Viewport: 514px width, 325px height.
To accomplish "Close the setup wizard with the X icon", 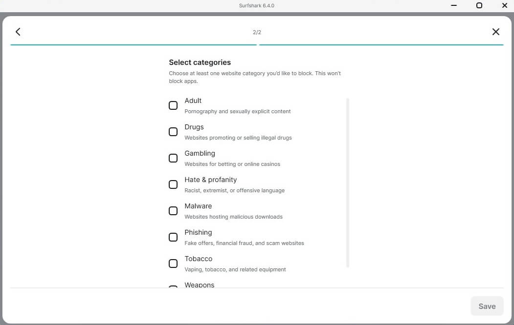I will tap(495, 32).
